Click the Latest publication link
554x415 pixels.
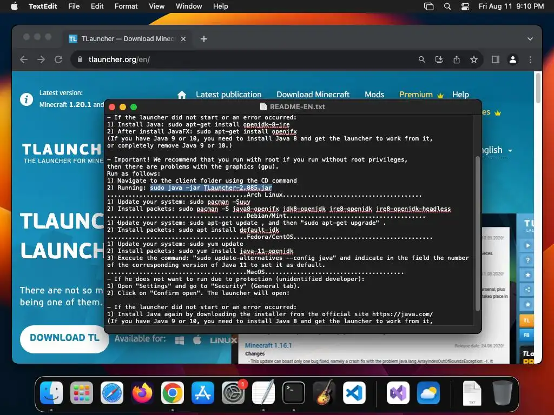point(229,95)
